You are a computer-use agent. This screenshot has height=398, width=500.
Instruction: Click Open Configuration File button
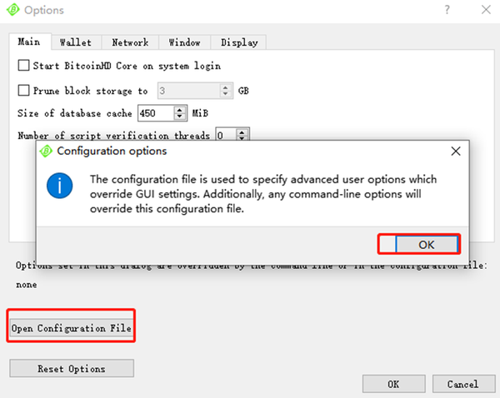(71, 329)
